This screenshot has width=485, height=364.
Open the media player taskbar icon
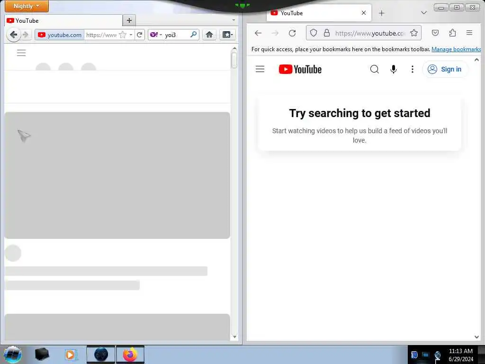pos(70,355)
